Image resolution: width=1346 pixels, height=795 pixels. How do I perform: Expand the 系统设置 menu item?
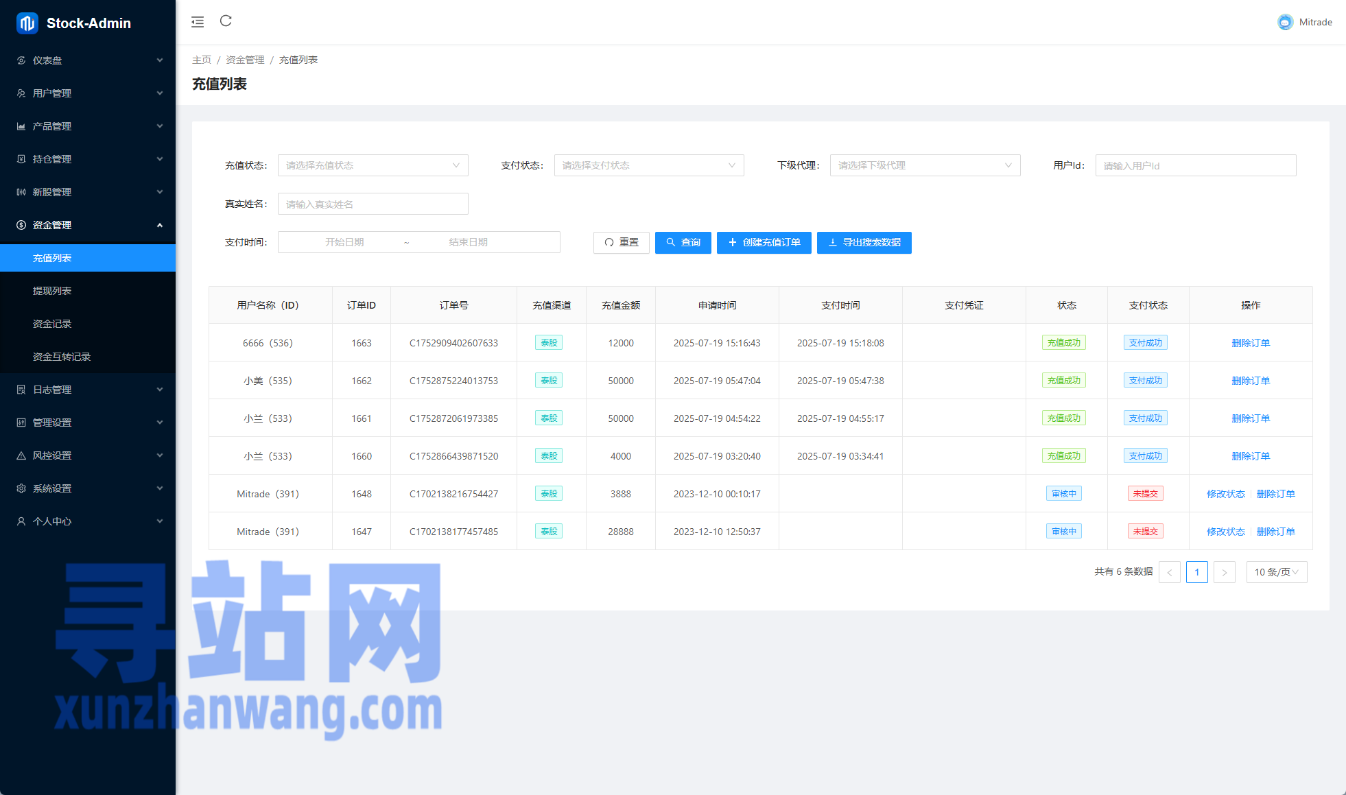(x=88, y=488)
